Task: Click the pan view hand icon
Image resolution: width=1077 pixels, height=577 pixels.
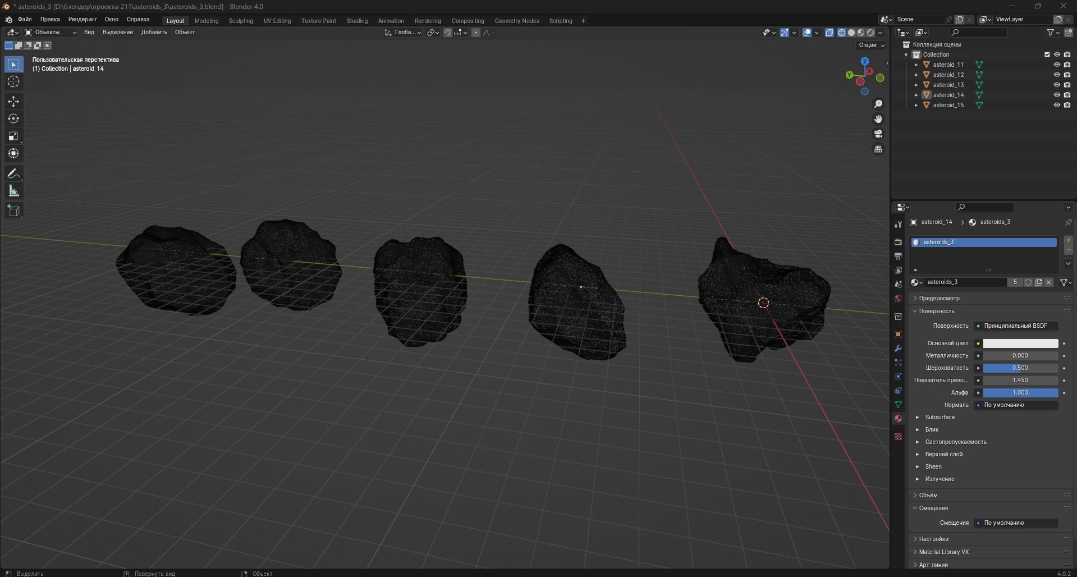Action: pyautogui.click(x=878, y=119)
